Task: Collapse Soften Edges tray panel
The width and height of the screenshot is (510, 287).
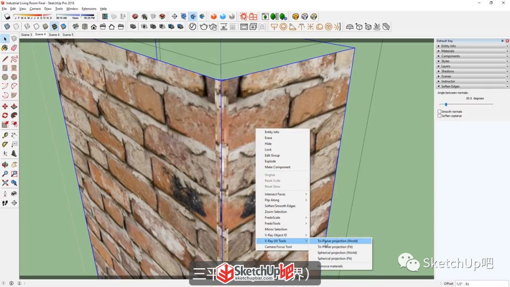Action: click(x=472, y=86)
